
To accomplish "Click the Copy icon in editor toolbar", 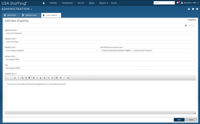I will [x=11, y=78].
